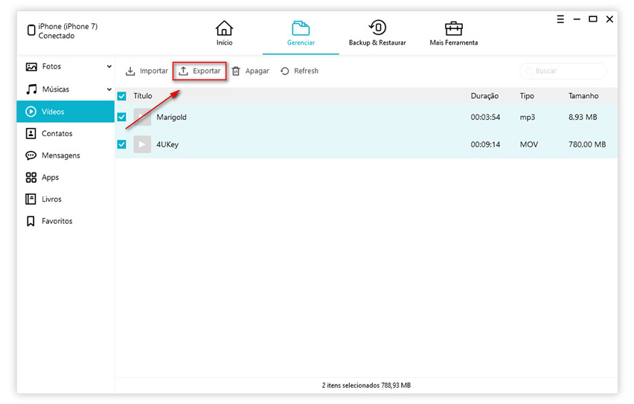Click the Backup & Restaurar icon

pos(377,28)
